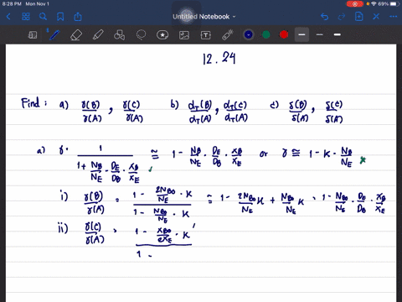Select the thin stroke thickness

pyautogui.click(x=320, y=34)
